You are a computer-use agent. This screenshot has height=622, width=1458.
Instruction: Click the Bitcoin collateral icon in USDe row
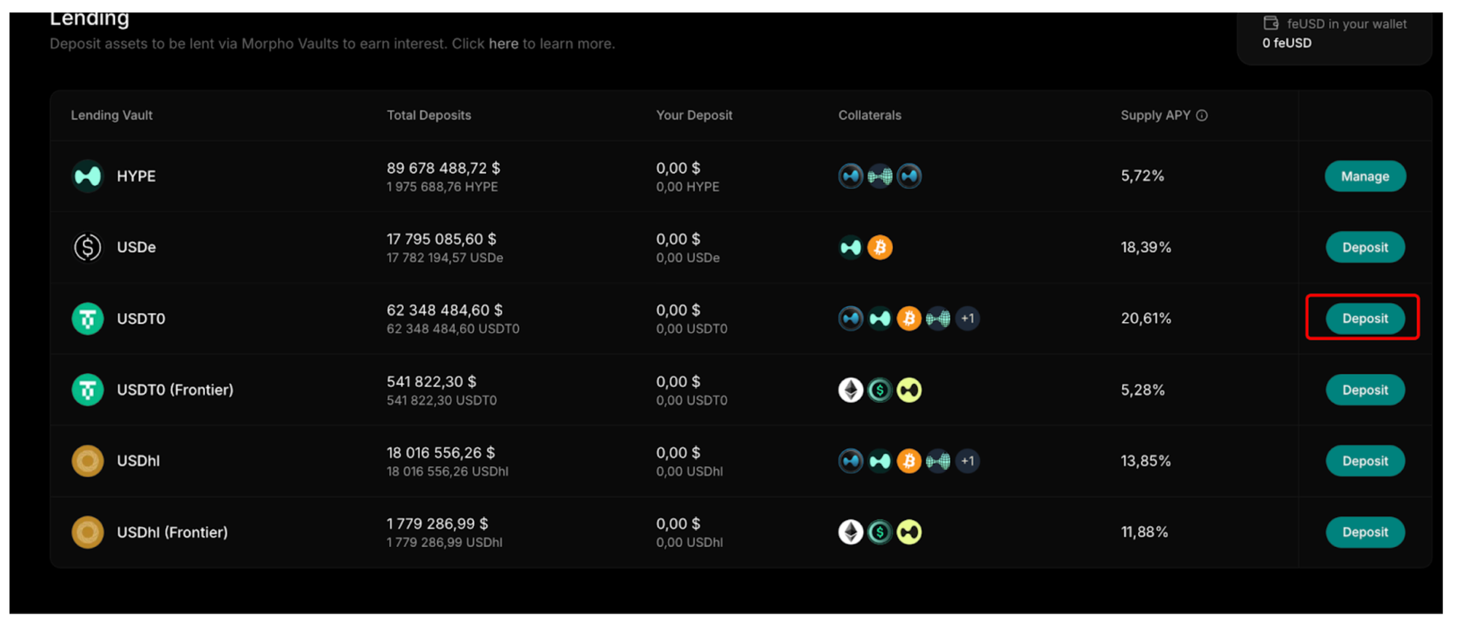(x=880, y=248)
